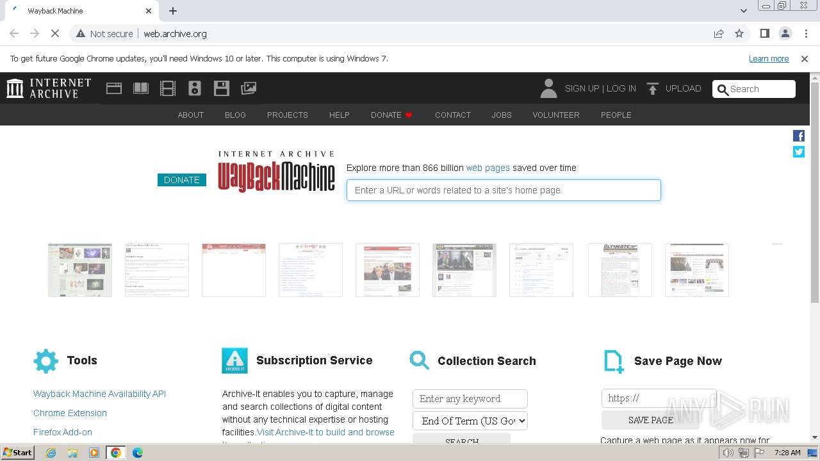Open the Chrome profile icon
The width and height of the screenshot is (820, 461).
pyautogui.click(x=785, y=33)
